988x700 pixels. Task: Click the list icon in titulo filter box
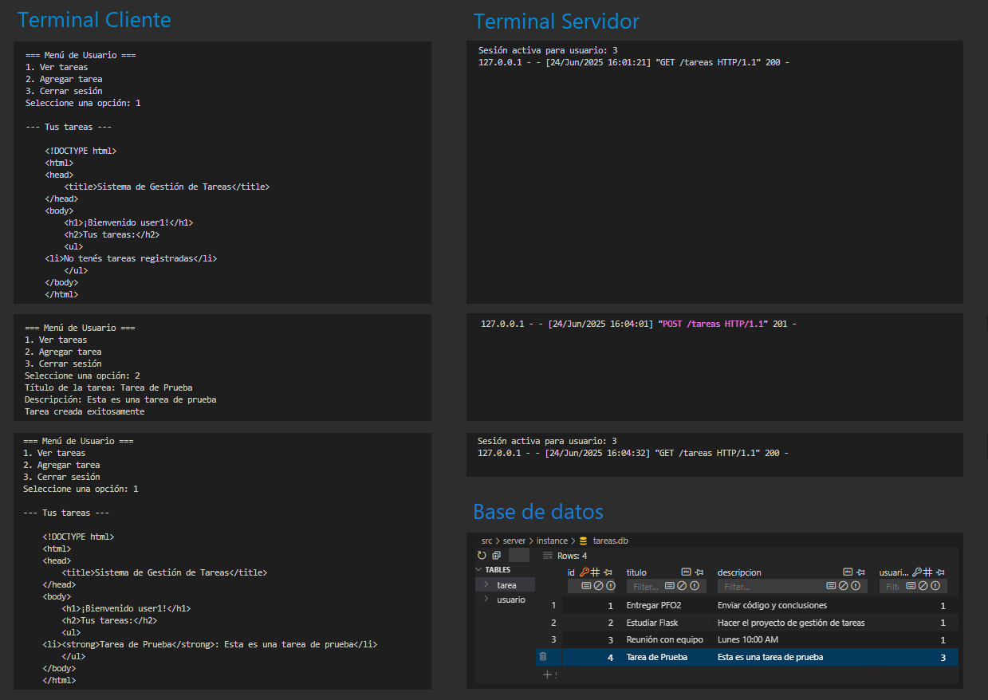point(670,586)
